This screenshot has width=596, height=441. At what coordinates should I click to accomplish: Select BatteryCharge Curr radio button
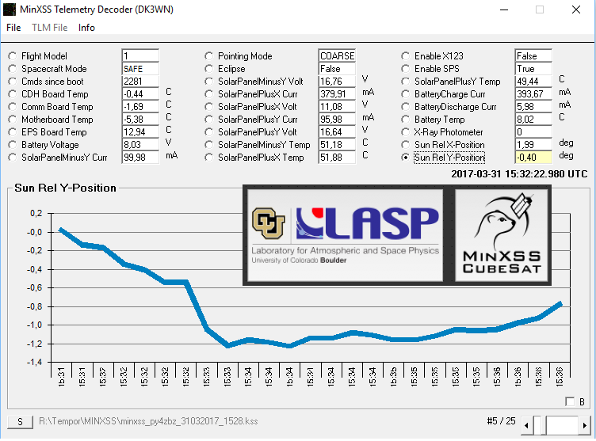(x=406, y=94)
